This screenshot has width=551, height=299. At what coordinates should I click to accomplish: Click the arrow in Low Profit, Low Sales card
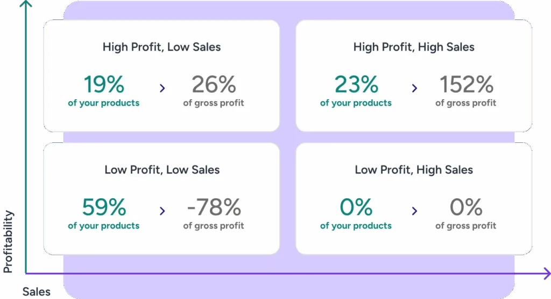(163, 211)
